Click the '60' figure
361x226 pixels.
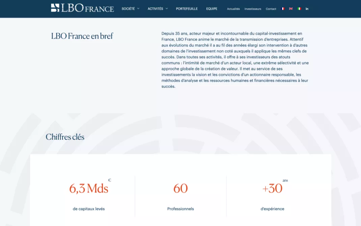[180, 188]
